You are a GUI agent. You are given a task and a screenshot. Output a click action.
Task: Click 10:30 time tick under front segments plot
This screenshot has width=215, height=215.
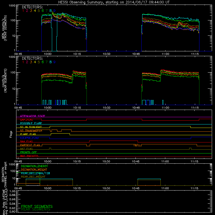[106, 54]
